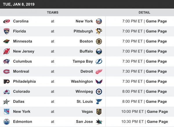174x127 pixels.
Task: Click the San Jose Sharks logo
Action: 99,122
